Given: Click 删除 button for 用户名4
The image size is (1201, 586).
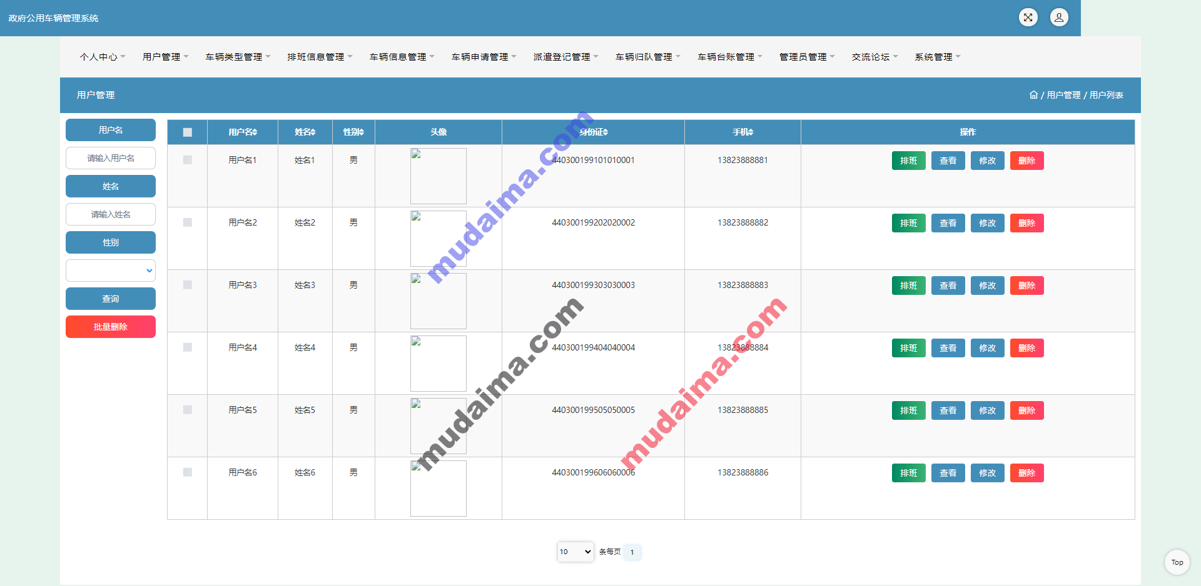Looking at the screenshot, I should tap(1026, 348).
